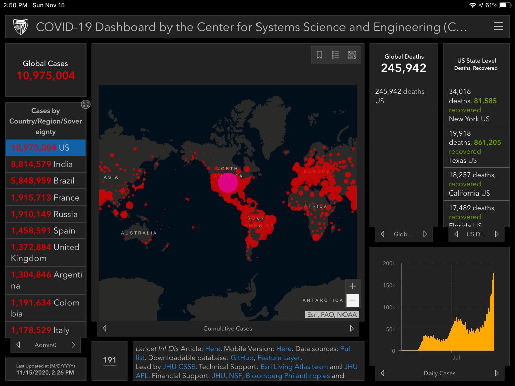Show the map legend list icon

pyautogui.click(x=335, y=55)
